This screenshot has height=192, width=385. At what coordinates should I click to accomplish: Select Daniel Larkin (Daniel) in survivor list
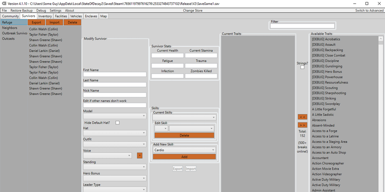pos(44,50)
